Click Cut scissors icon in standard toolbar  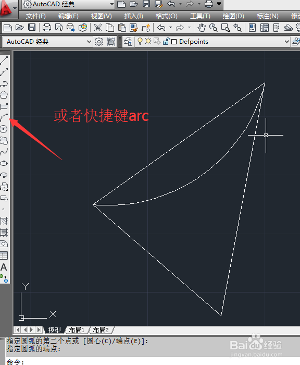click(98, 28)
